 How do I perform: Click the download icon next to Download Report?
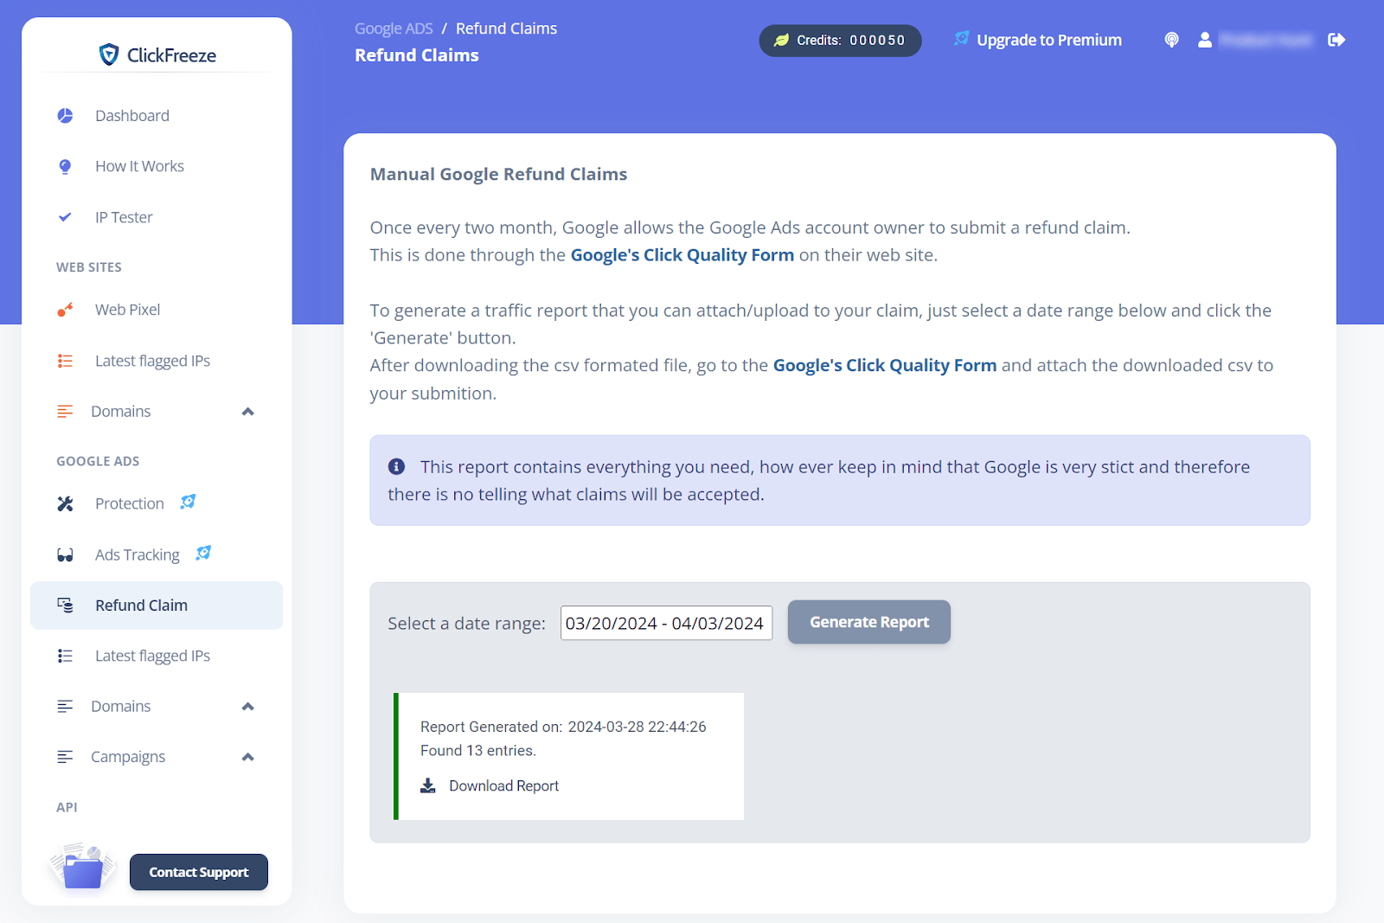428,785
